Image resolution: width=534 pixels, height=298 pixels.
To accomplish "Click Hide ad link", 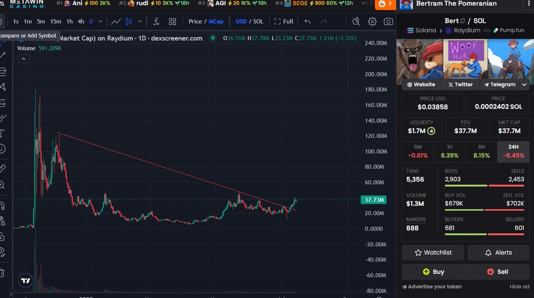I will (520, 287).
